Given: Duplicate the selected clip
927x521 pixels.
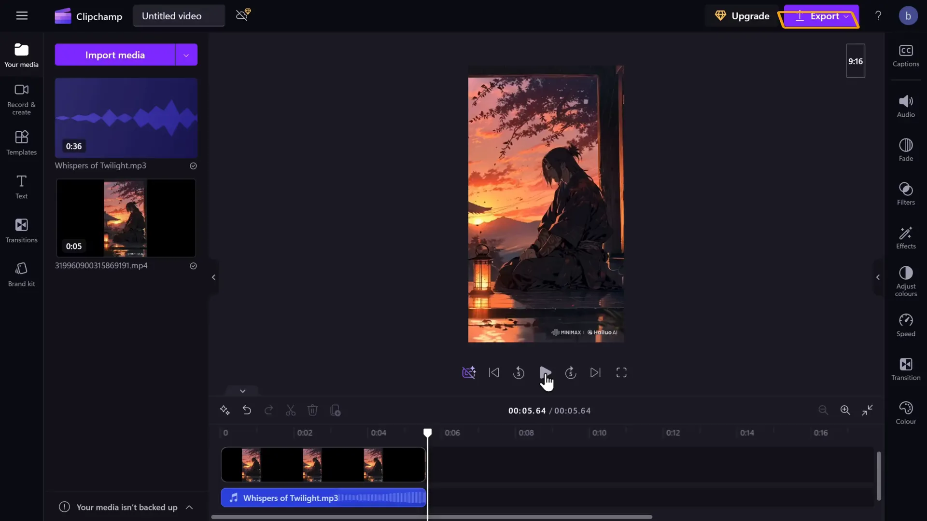Looking at the screenshot, I should click(x=335, y=411).
